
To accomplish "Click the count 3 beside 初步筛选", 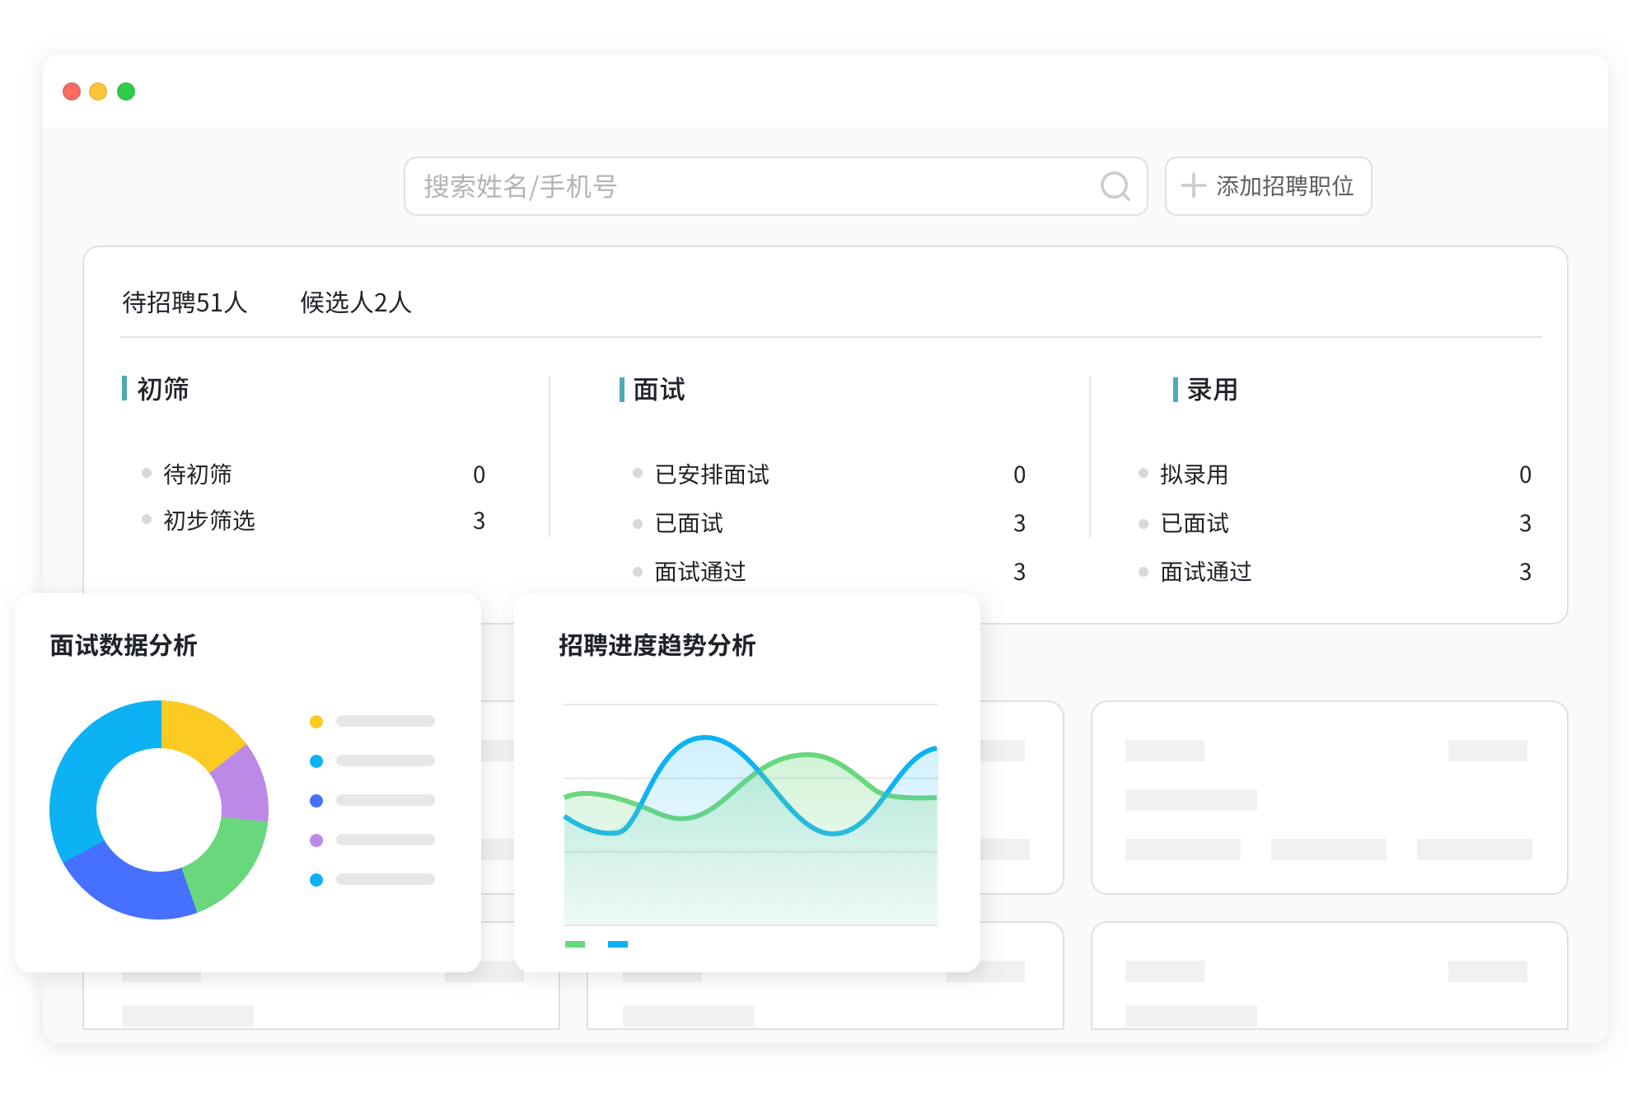I will tap(479, 521).
